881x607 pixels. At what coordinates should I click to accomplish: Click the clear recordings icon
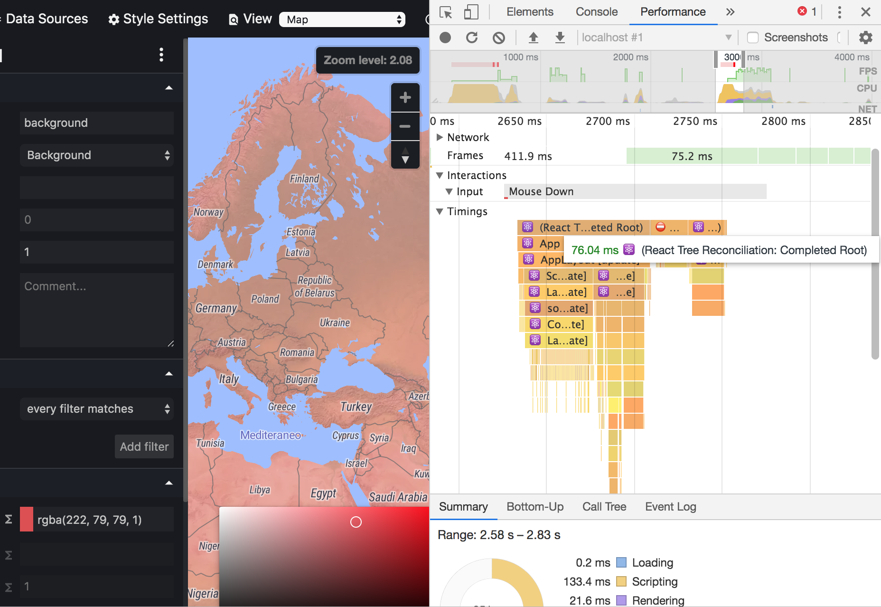click(x=498, y=38)
